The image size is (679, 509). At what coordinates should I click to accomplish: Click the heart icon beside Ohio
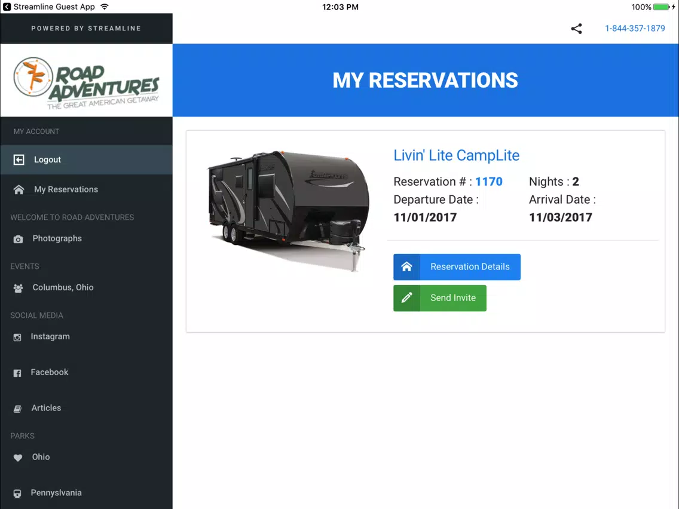18,458
